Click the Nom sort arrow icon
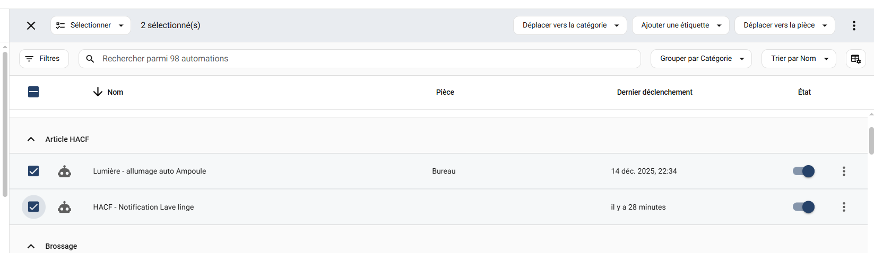 coord(98,92)
